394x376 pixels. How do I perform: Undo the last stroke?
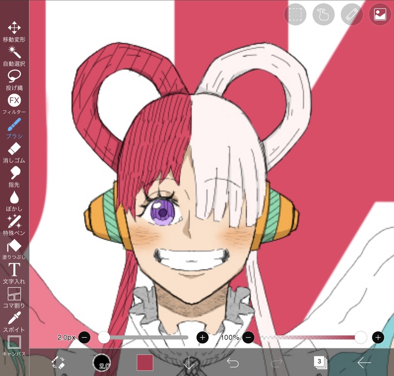point(232,362)
